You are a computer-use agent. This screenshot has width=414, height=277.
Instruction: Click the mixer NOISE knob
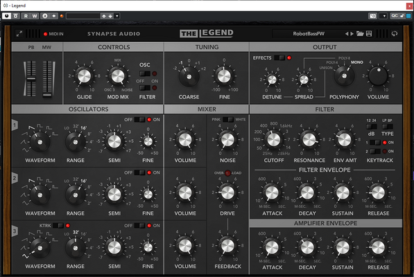[x=227, y=140]
